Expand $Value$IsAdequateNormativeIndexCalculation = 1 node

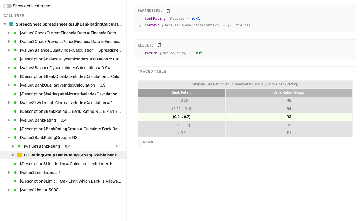click(x=9, y=103)
